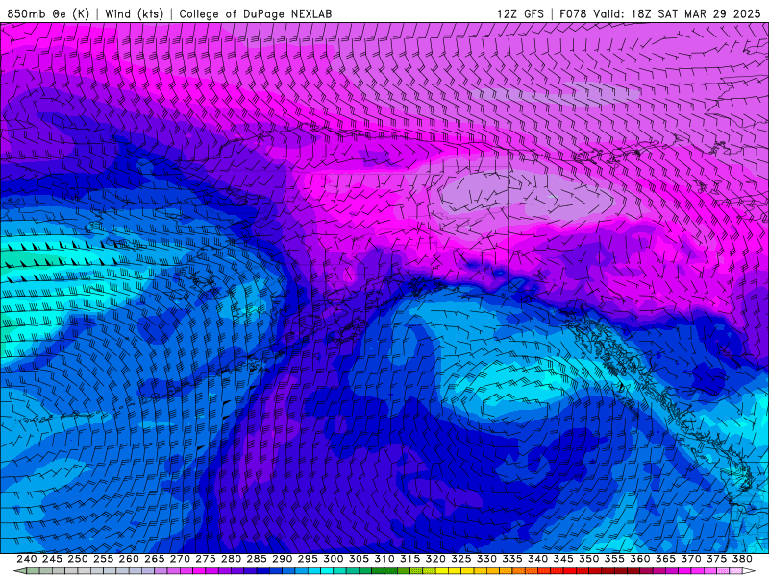Click the 240 value on the color scale
The width and height of the screenshot is (769, 576).
click(x=27, y=559)
